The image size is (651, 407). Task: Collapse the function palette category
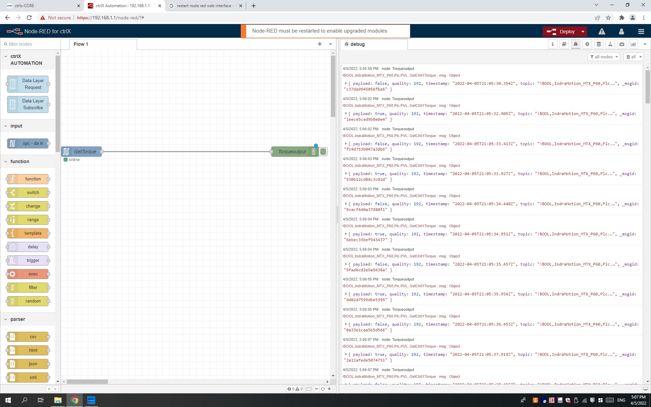click(x=20, y=161)
